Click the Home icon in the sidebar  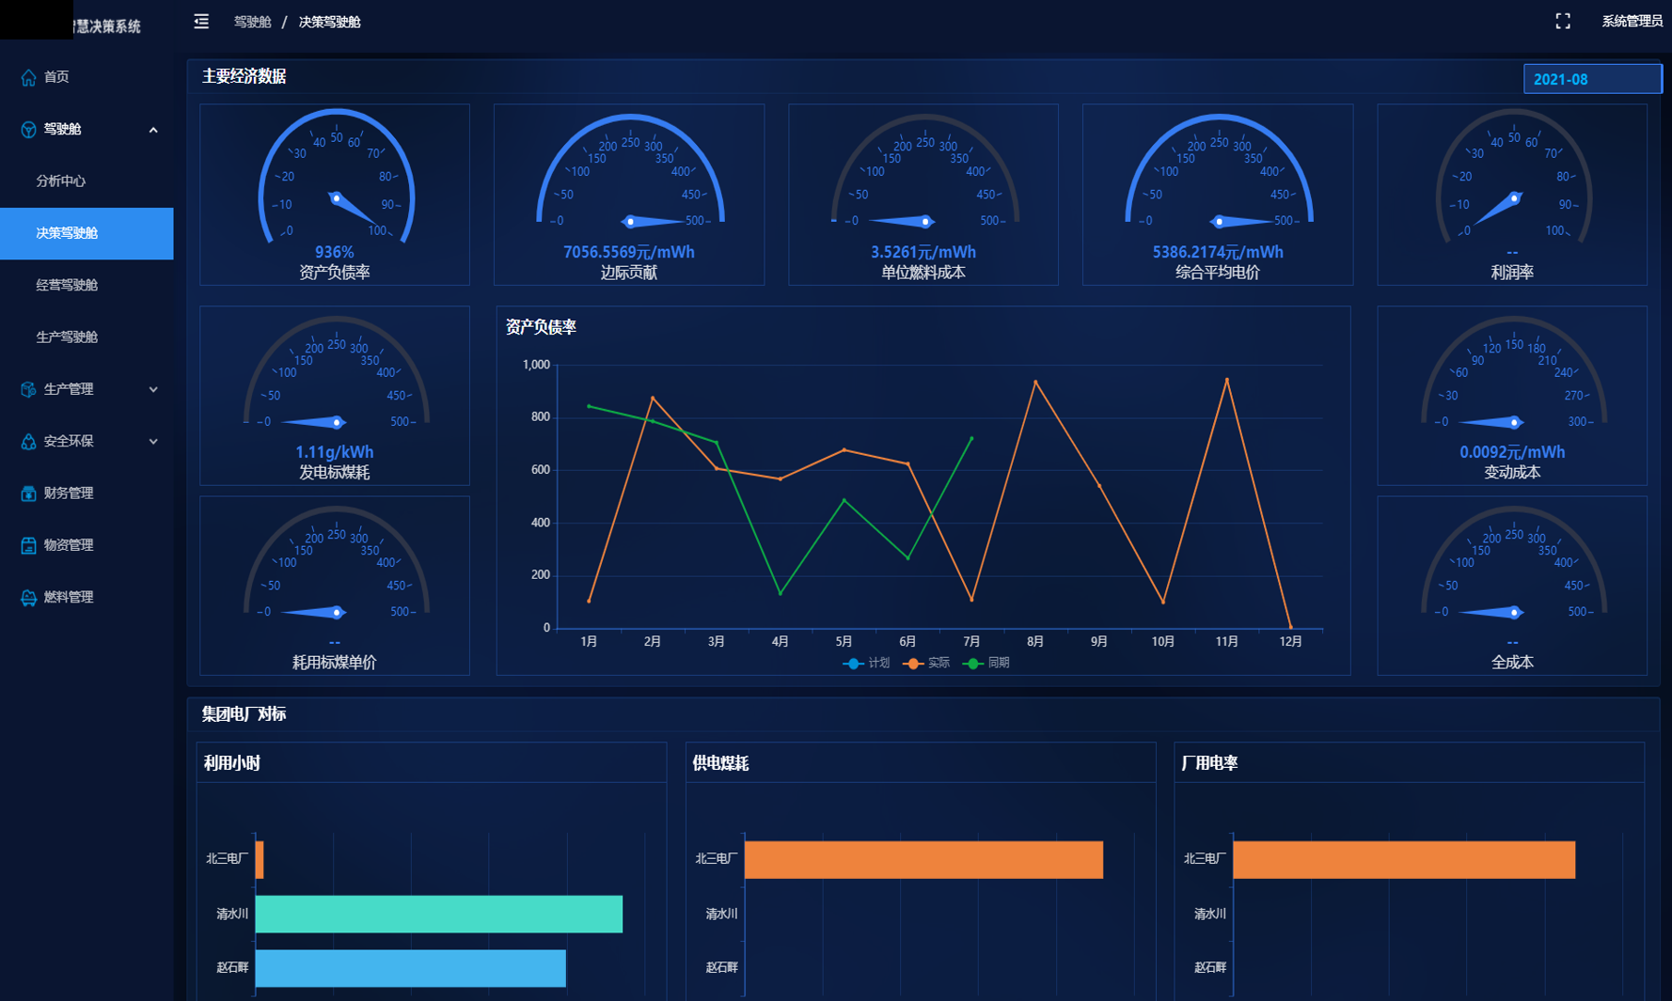click(28, 77)
